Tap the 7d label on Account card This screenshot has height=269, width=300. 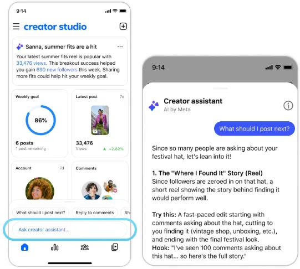[62, 168]
